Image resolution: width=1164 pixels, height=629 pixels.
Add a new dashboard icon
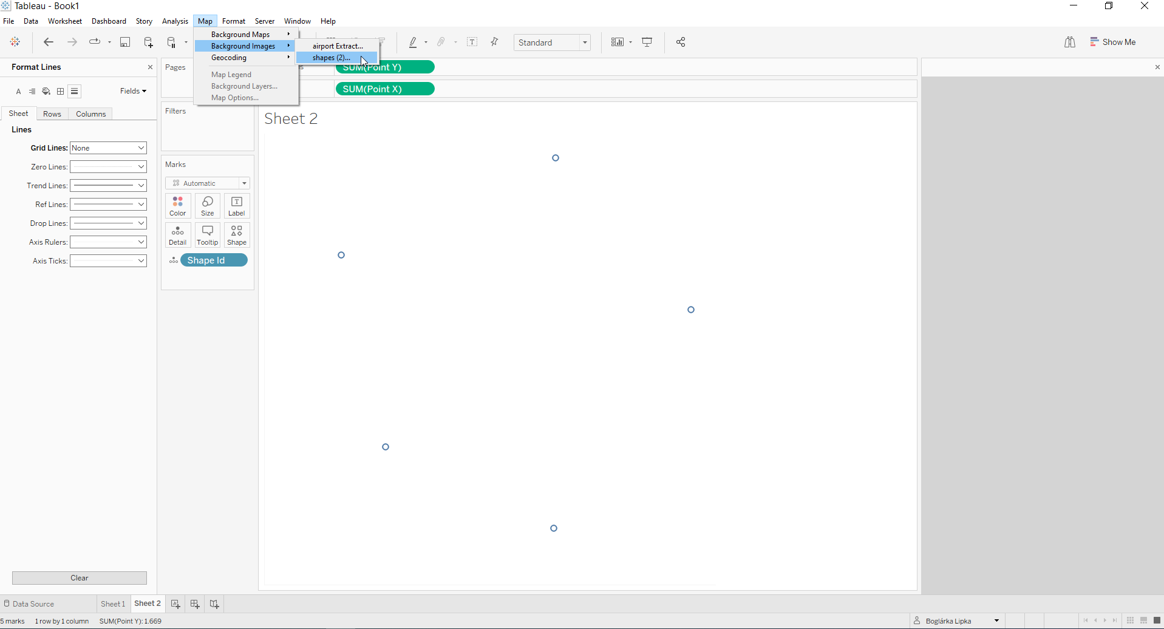(x=195, y=604)
